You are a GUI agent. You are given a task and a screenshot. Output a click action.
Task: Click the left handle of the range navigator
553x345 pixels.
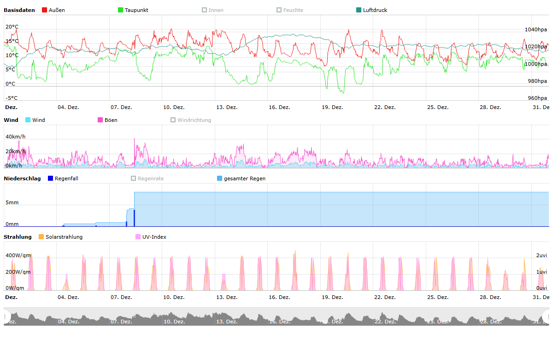coord(6,316)
